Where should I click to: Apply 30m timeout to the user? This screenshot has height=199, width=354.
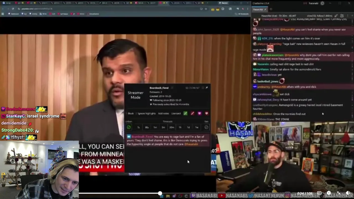(x=171, y=127)
